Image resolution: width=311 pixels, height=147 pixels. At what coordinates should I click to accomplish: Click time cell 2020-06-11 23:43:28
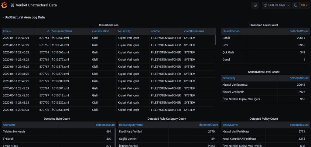coord(16,81)
